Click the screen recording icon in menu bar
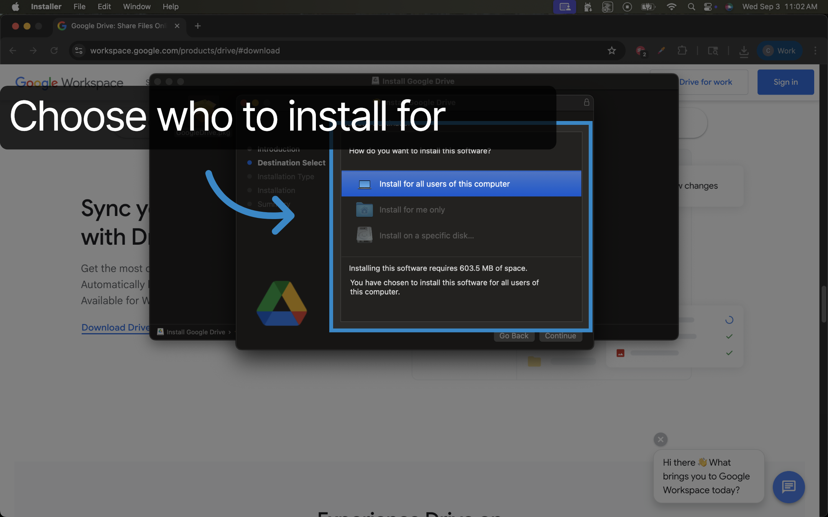The height and width of the screenshot is (517, 828). point(627,7)
